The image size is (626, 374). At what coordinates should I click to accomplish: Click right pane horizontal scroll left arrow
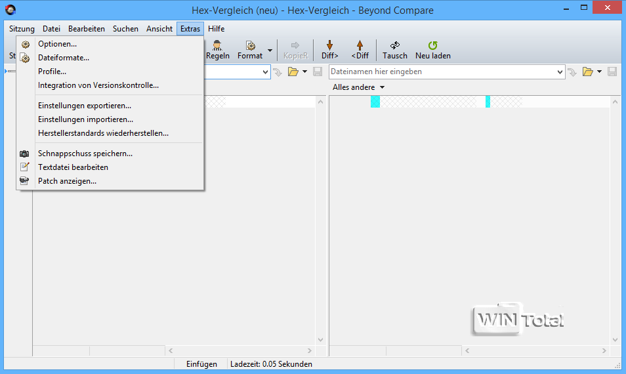467,351
